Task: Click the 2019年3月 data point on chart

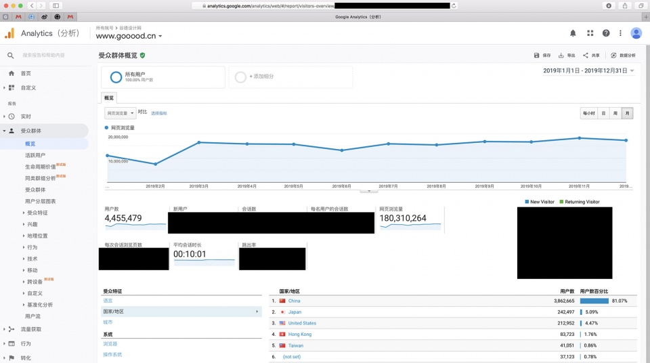Action: 199,142
